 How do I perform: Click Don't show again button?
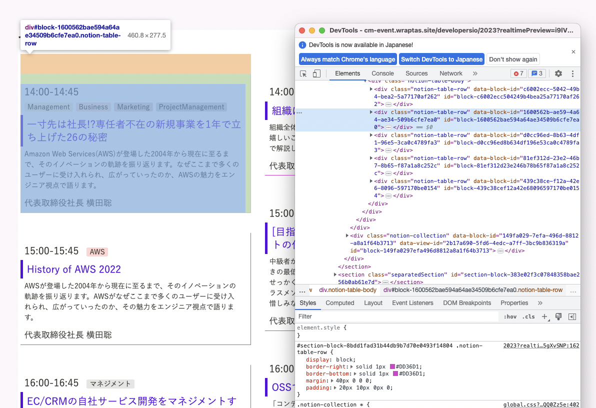point(513,59)
